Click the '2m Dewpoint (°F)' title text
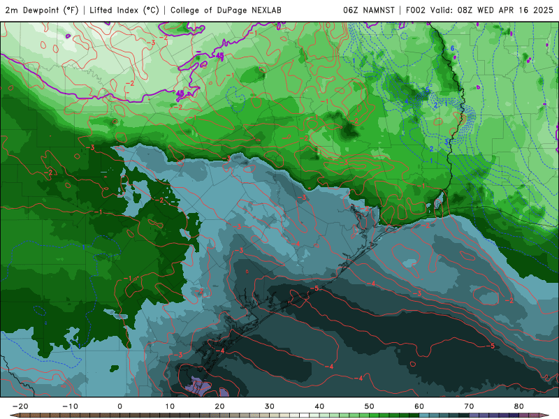 42,10
